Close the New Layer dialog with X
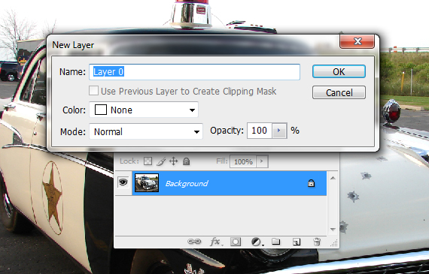The height and width of the screenshot is (274, 429). click(357, 41)
